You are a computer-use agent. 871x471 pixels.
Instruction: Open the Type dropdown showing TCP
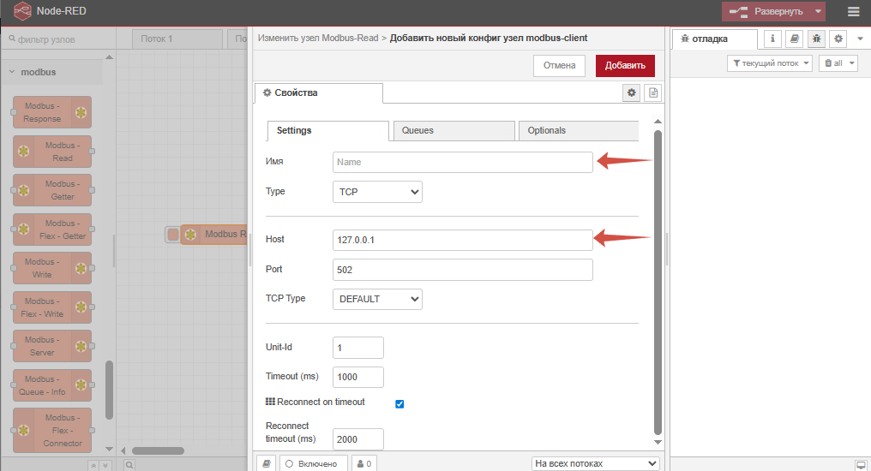pyautogui.click(x=377, y=192)
